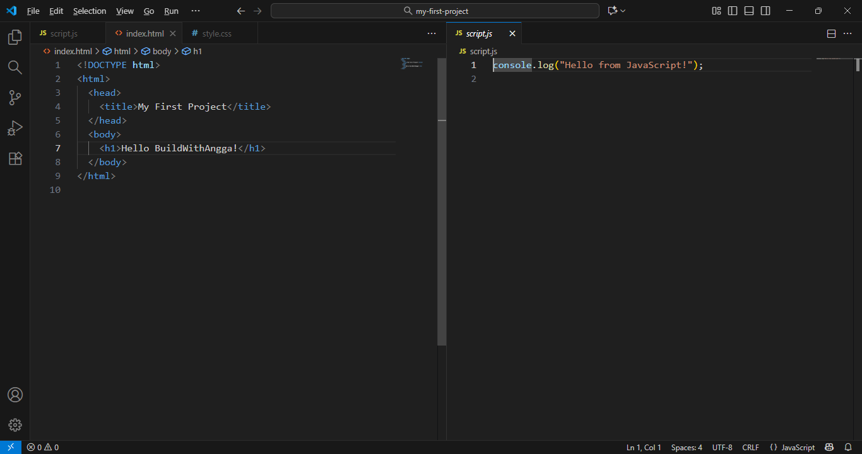Click the split editor icon above script.js

[831, 33]
